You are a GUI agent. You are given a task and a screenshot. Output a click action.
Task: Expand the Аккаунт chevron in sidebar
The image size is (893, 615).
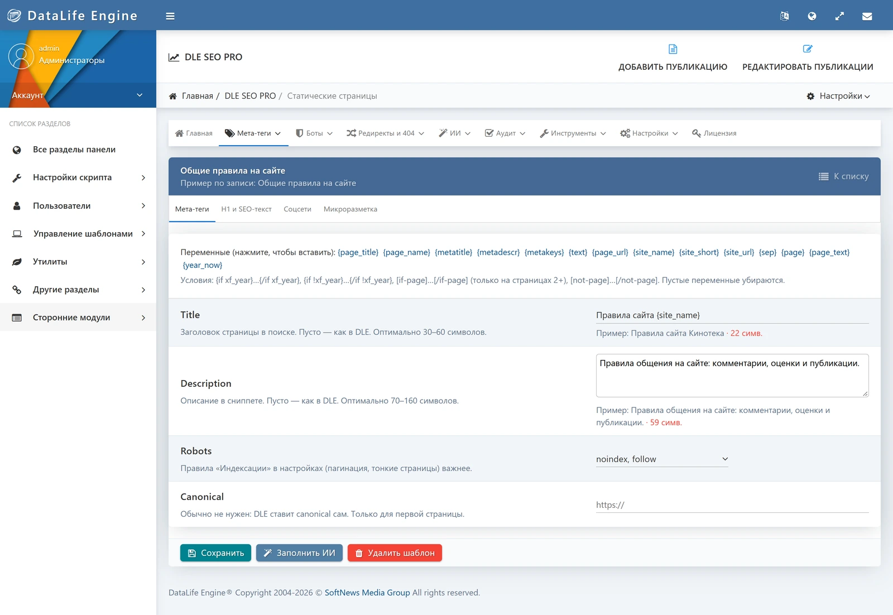pyautogui.click(x=140, y=95)
